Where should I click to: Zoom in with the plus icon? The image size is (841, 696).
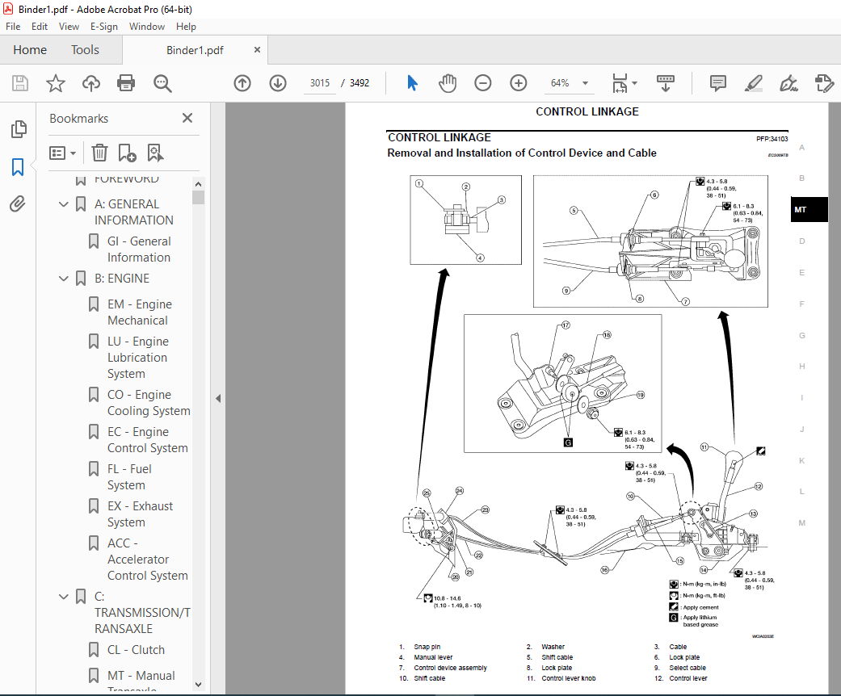coord(518,83)
